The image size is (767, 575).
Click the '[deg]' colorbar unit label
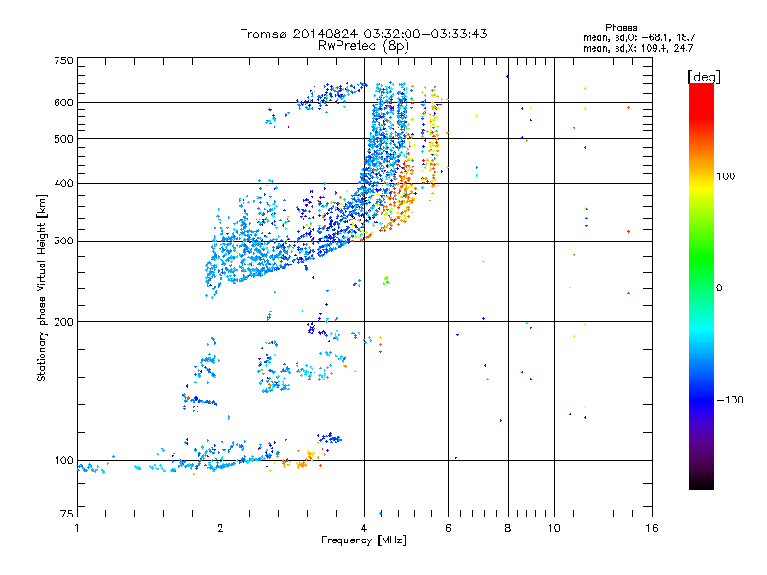pyautogui.click(x=704, y=78)
